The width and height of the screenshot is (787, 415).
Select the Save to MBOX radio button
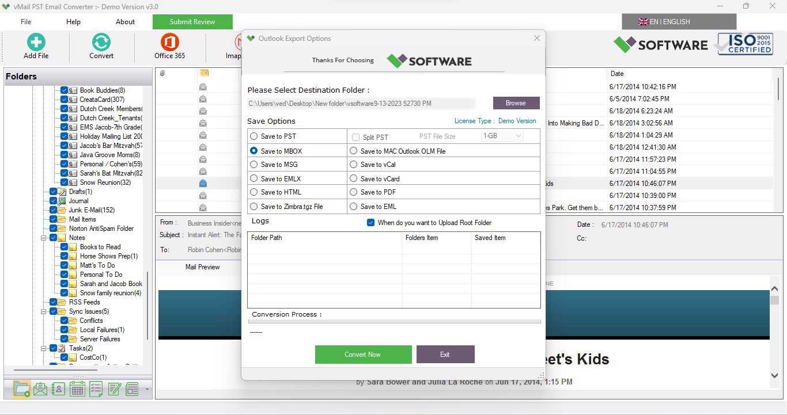pyautogui.click(x=253, y=151)
